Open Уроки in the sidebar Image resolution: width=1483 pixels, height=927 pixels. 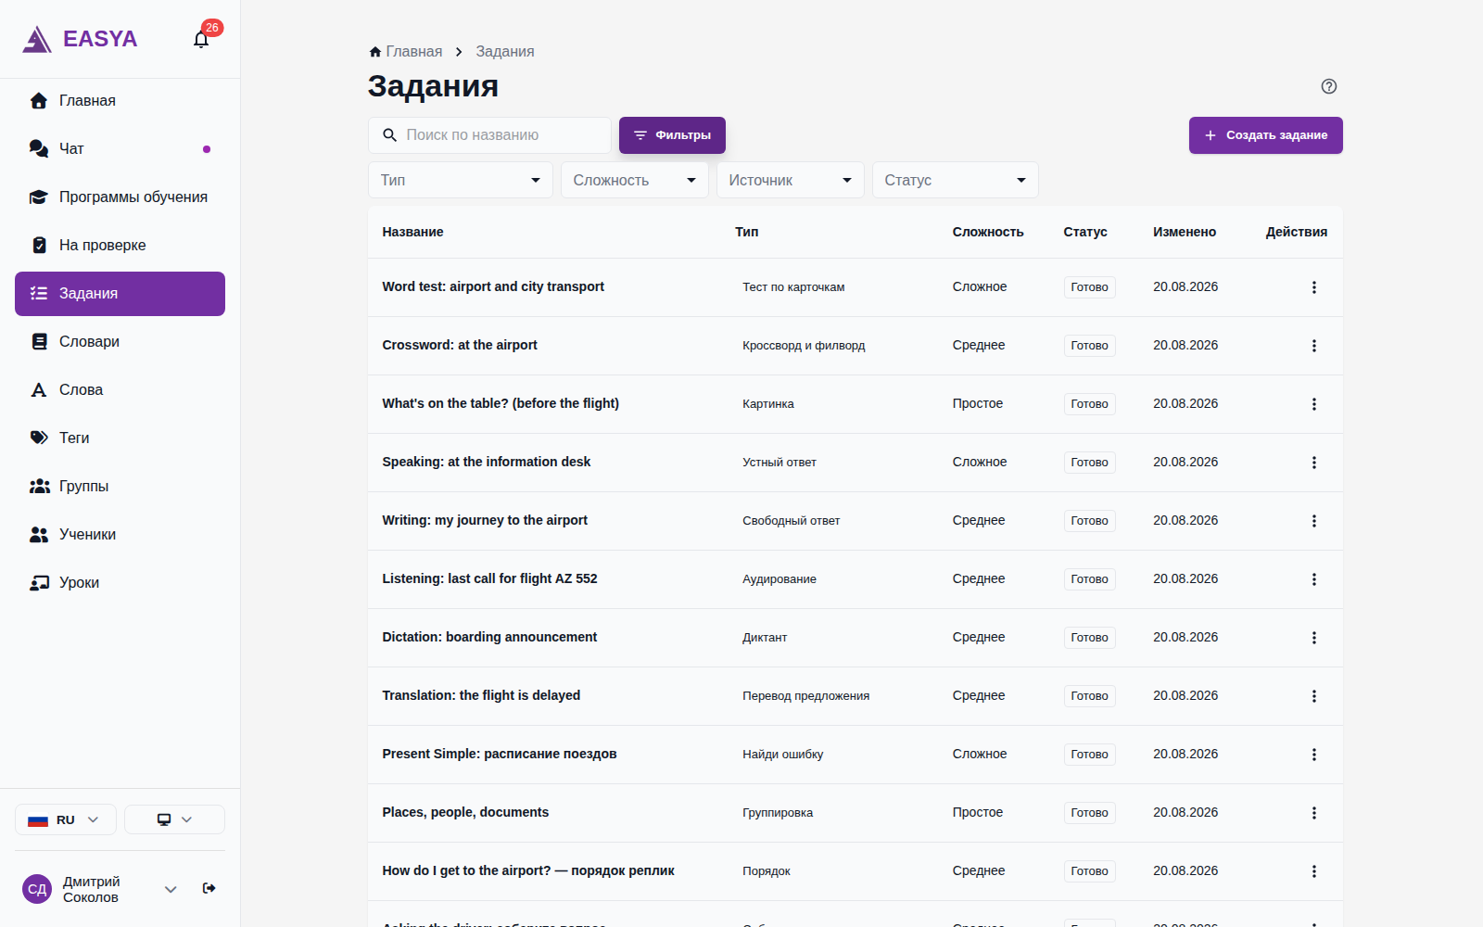(120, 583)
